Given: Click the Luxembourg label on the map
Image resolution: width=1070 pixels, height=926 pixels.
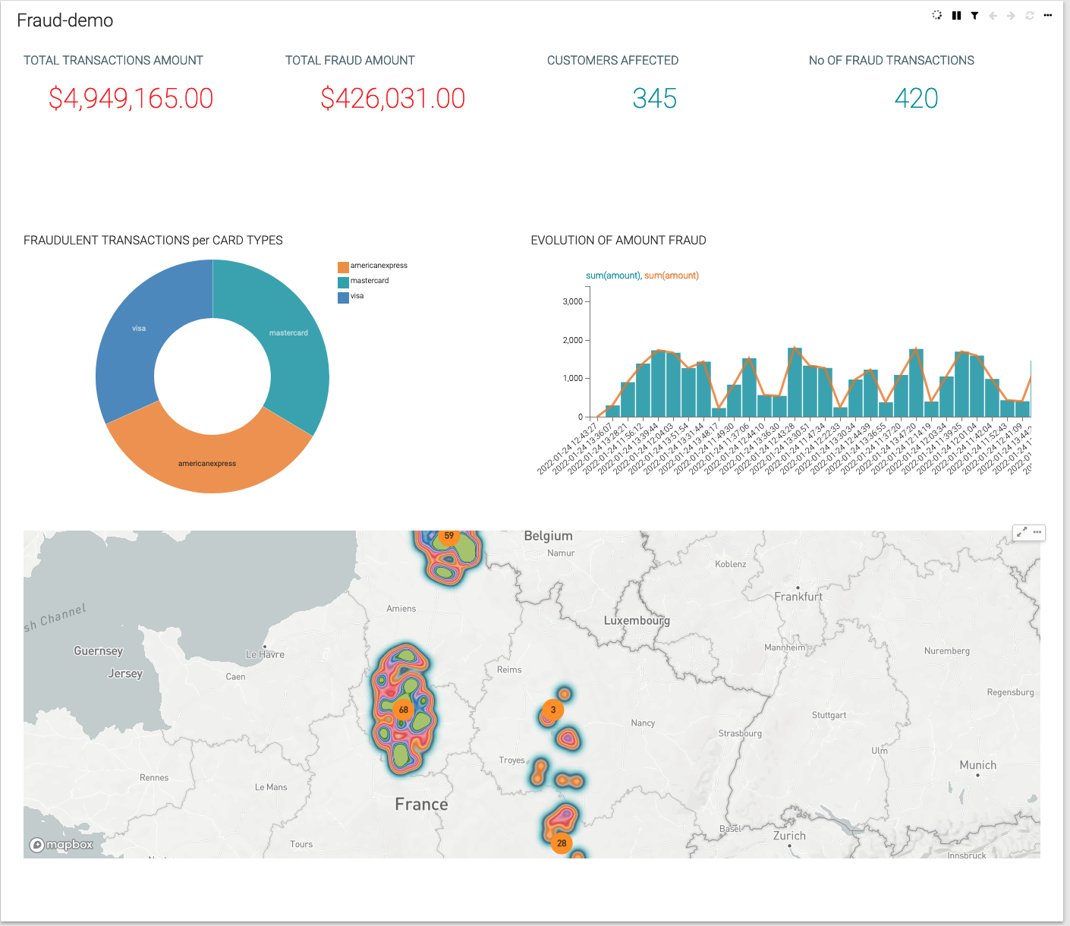Looking at the screenshot, I should [x=637, y=621].
